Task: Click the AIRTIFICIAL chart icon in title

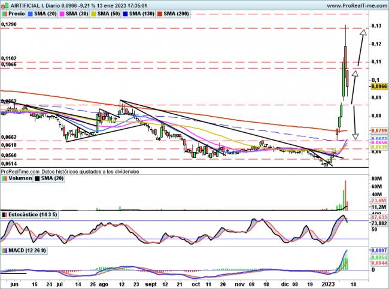Action: pos(5,5)
